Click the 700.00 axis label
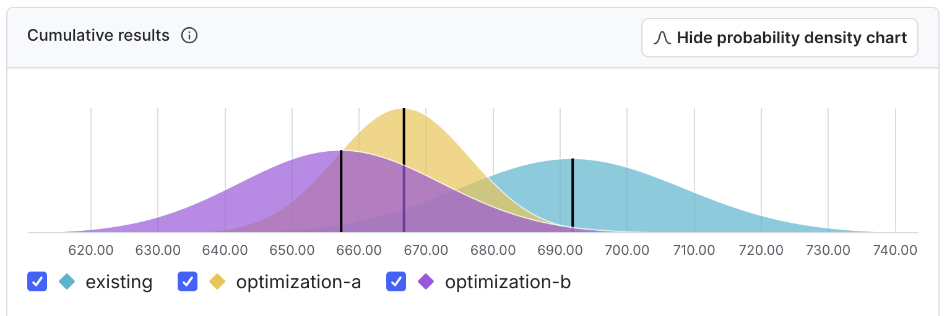Image resolution: width=947 pixels, height=316 pixels. 627,250
